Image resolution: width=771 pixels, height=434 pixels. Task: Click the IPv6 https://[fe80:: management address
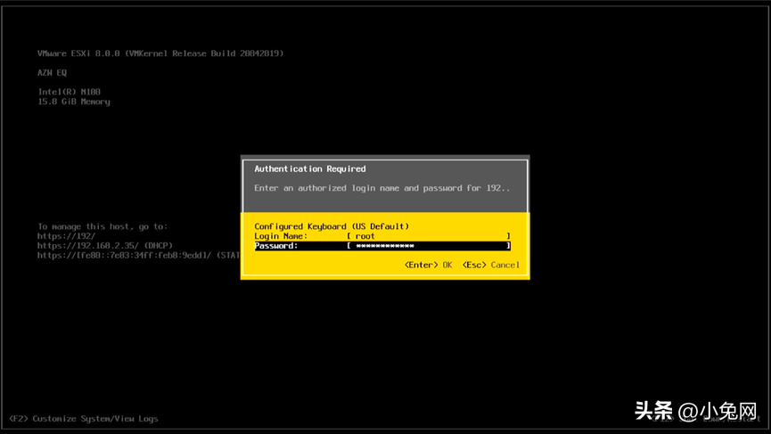coord(139,255)
